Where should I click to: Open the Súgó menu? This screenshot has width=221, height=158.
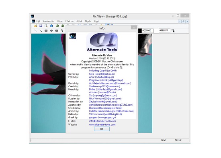coord(96,21)
